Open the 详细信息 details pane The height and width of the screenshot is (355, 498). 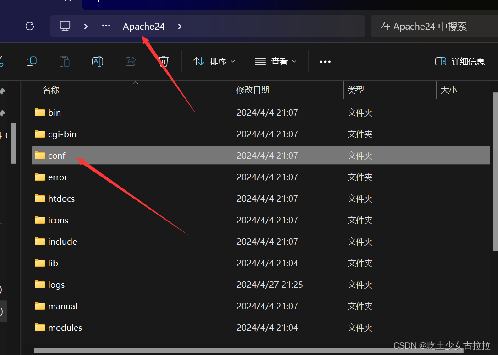(460, 61)
